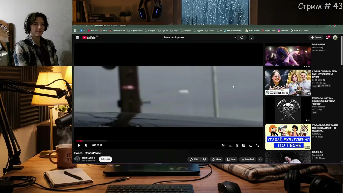This screenshot has height=193, width=343.
Task: Open the Instagram bookmark
Action: pos(283,31)
